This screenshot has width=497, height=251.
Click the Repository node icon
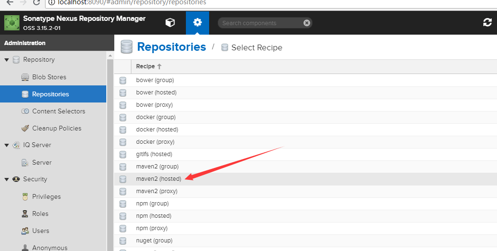[x=16, y=60]
